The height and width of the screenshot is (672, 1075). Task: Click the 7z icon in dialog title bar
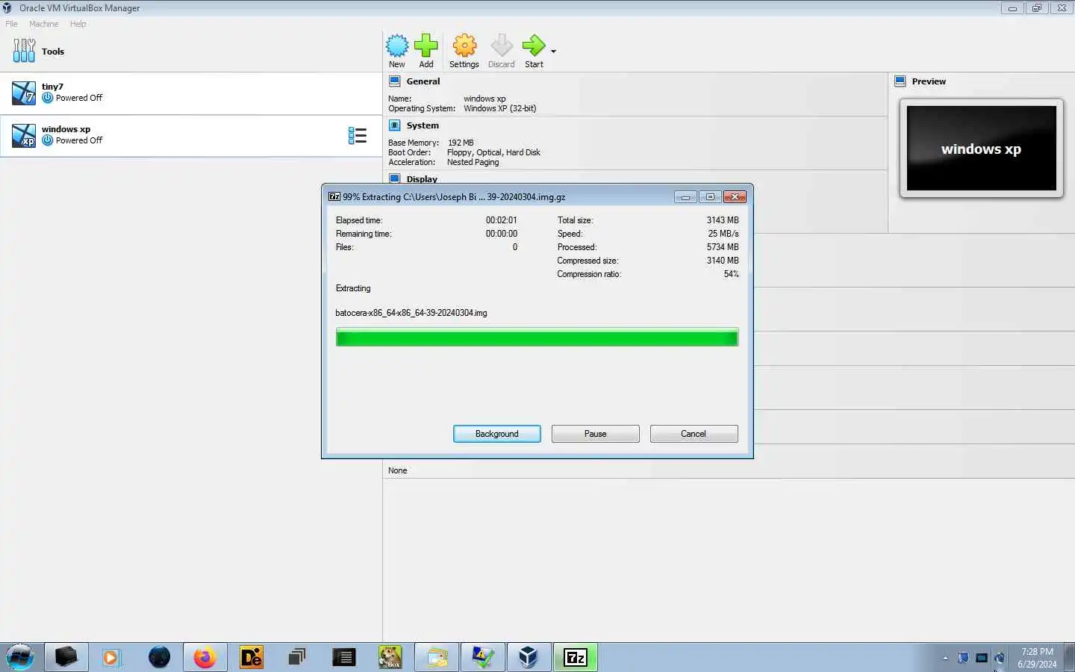click(334, 197)
